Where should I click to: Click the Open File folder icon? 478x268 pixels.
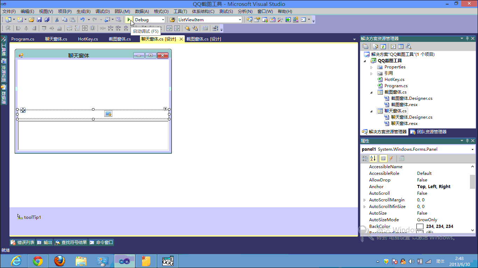point(31,20)
